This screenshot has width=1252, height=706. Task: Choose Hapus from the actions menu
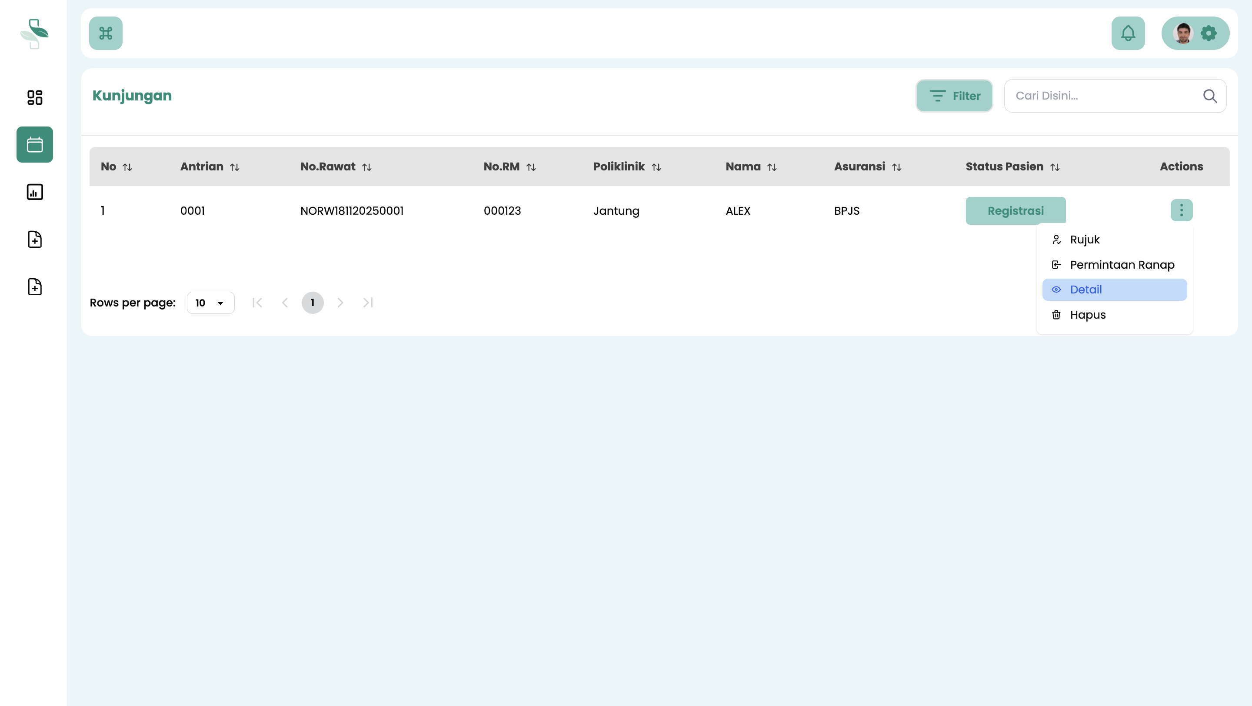1088,314
